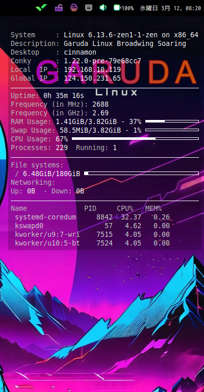Image resolution: width=204 pixels, height=392 pixels.
Task: Click frequency value '2688'
Action: click(x=100, y=104)
